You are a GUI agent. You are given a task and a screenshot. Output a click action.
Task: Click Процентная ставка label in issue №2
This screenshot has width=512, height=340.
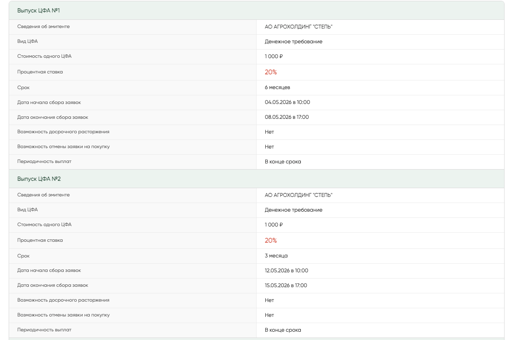pyautogui.click(x=40, y=240)
